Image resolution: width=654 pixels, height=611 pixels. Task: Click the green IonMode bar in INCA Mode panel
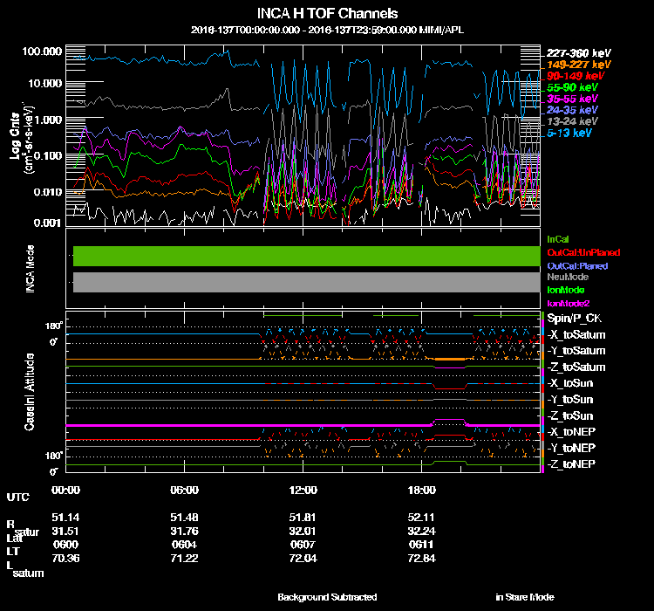[x=305, y=256]
